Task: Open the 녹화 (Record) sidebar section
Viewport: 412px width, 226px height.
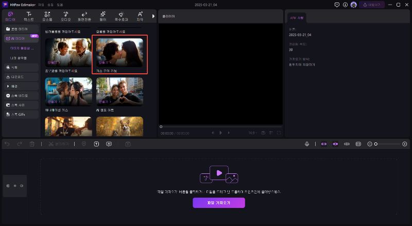Action: coord(21,68)
